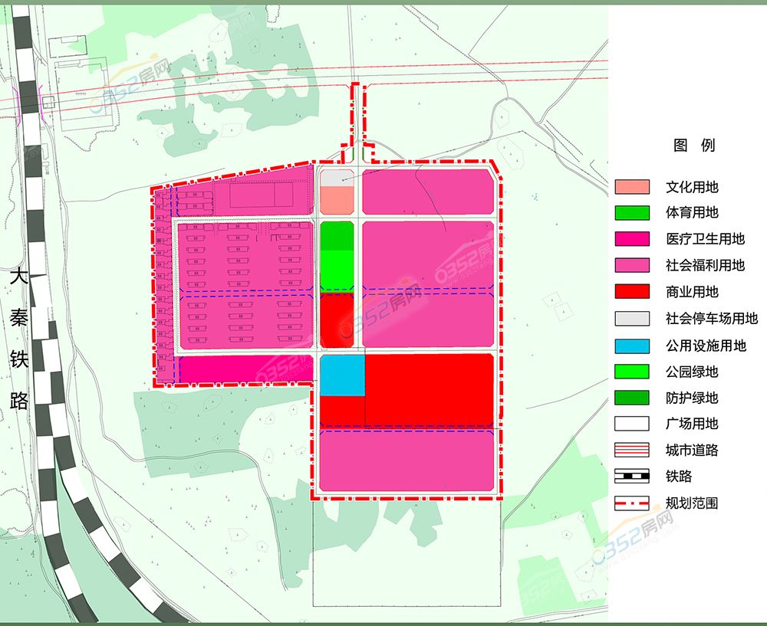767x626 pixels.
Task: Click the 体育用地 green legend swatch
Action: tap(631, 213)
